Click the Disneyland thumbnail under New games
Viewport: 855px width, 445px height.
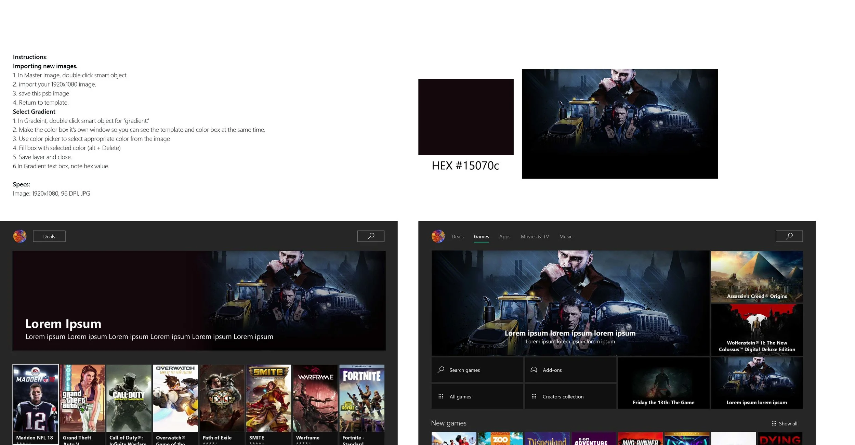547,439
